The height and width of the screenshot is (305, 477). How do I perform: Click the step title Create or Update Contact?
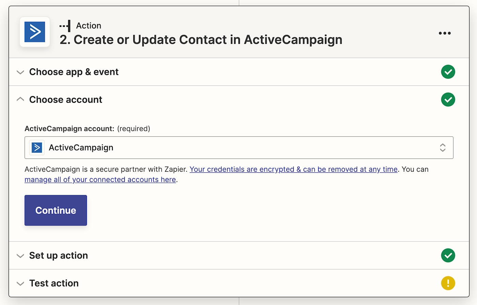(201, 40)
